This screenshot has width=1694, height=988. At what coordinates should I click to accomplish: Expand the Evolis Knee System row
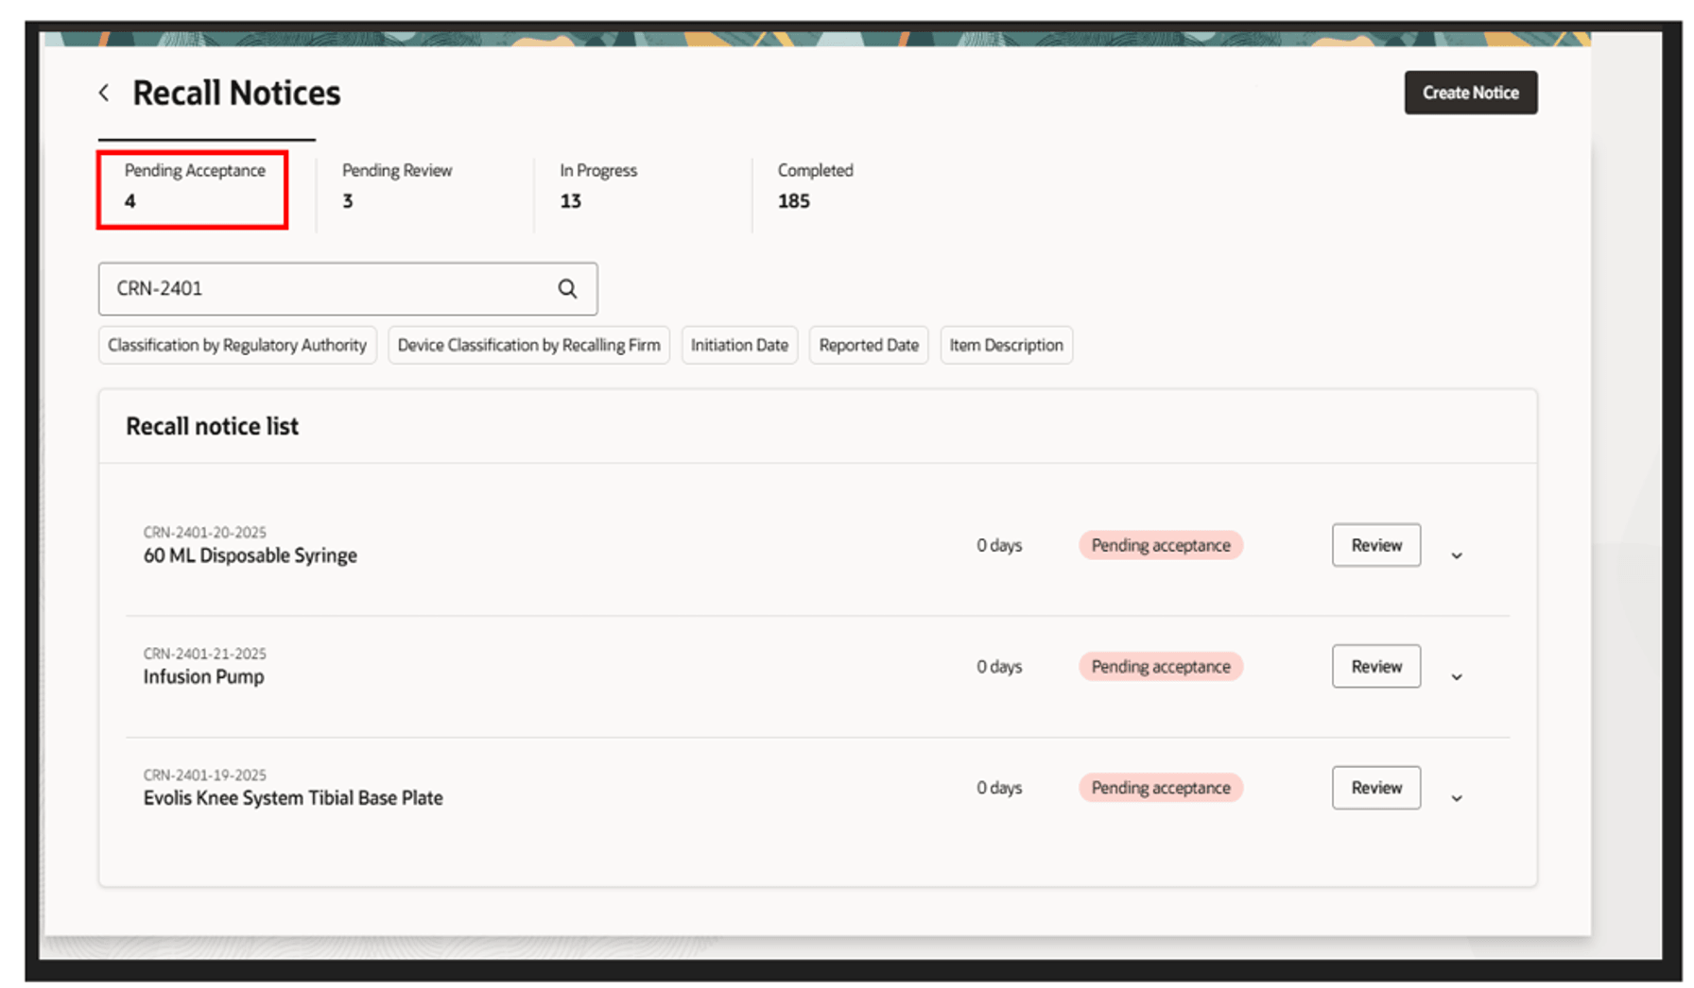pyautogui.click(x=1457, y=798)
